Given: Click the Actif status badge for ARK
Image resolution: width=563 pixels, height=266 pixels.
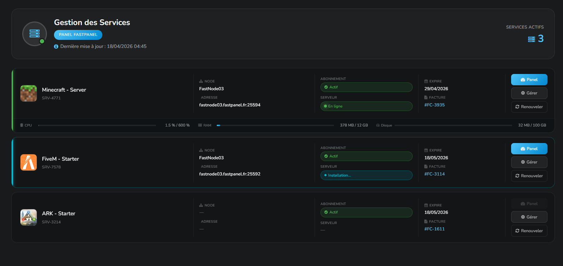Looking at the screenshot, I should click(x=366, y=212).
